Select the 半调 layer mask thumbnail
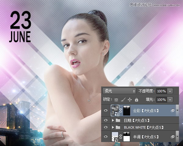Viewport: 183px width, 146px height. pyautogui.click(x=126, y=137)
